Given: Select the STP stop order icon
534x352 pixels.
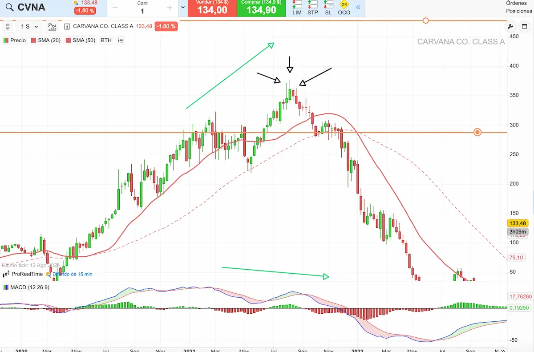Looking at the screenshot, I should [312, 8].
